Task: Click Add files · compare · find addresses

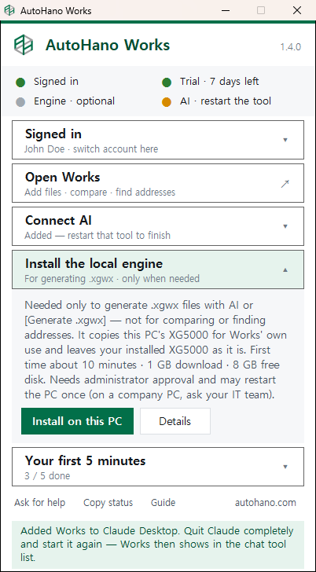Action: tap(100, 192)
